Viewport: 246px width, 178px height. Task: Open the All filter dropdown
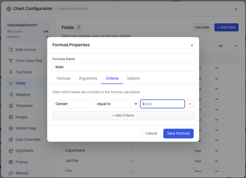tap(227, 46)
